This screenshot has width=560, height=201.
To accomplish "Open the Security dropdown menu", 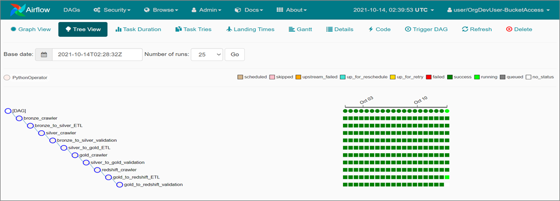I will [x=112, y=10].
